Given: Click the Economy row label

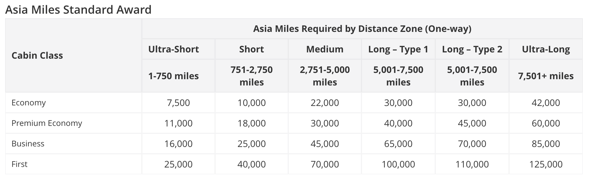Looking at the screenshot, I should tap(29, 103).
